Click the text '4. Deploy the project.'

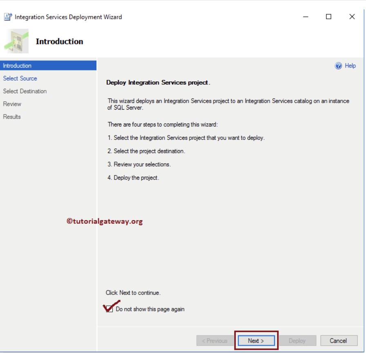click(133, 178)
